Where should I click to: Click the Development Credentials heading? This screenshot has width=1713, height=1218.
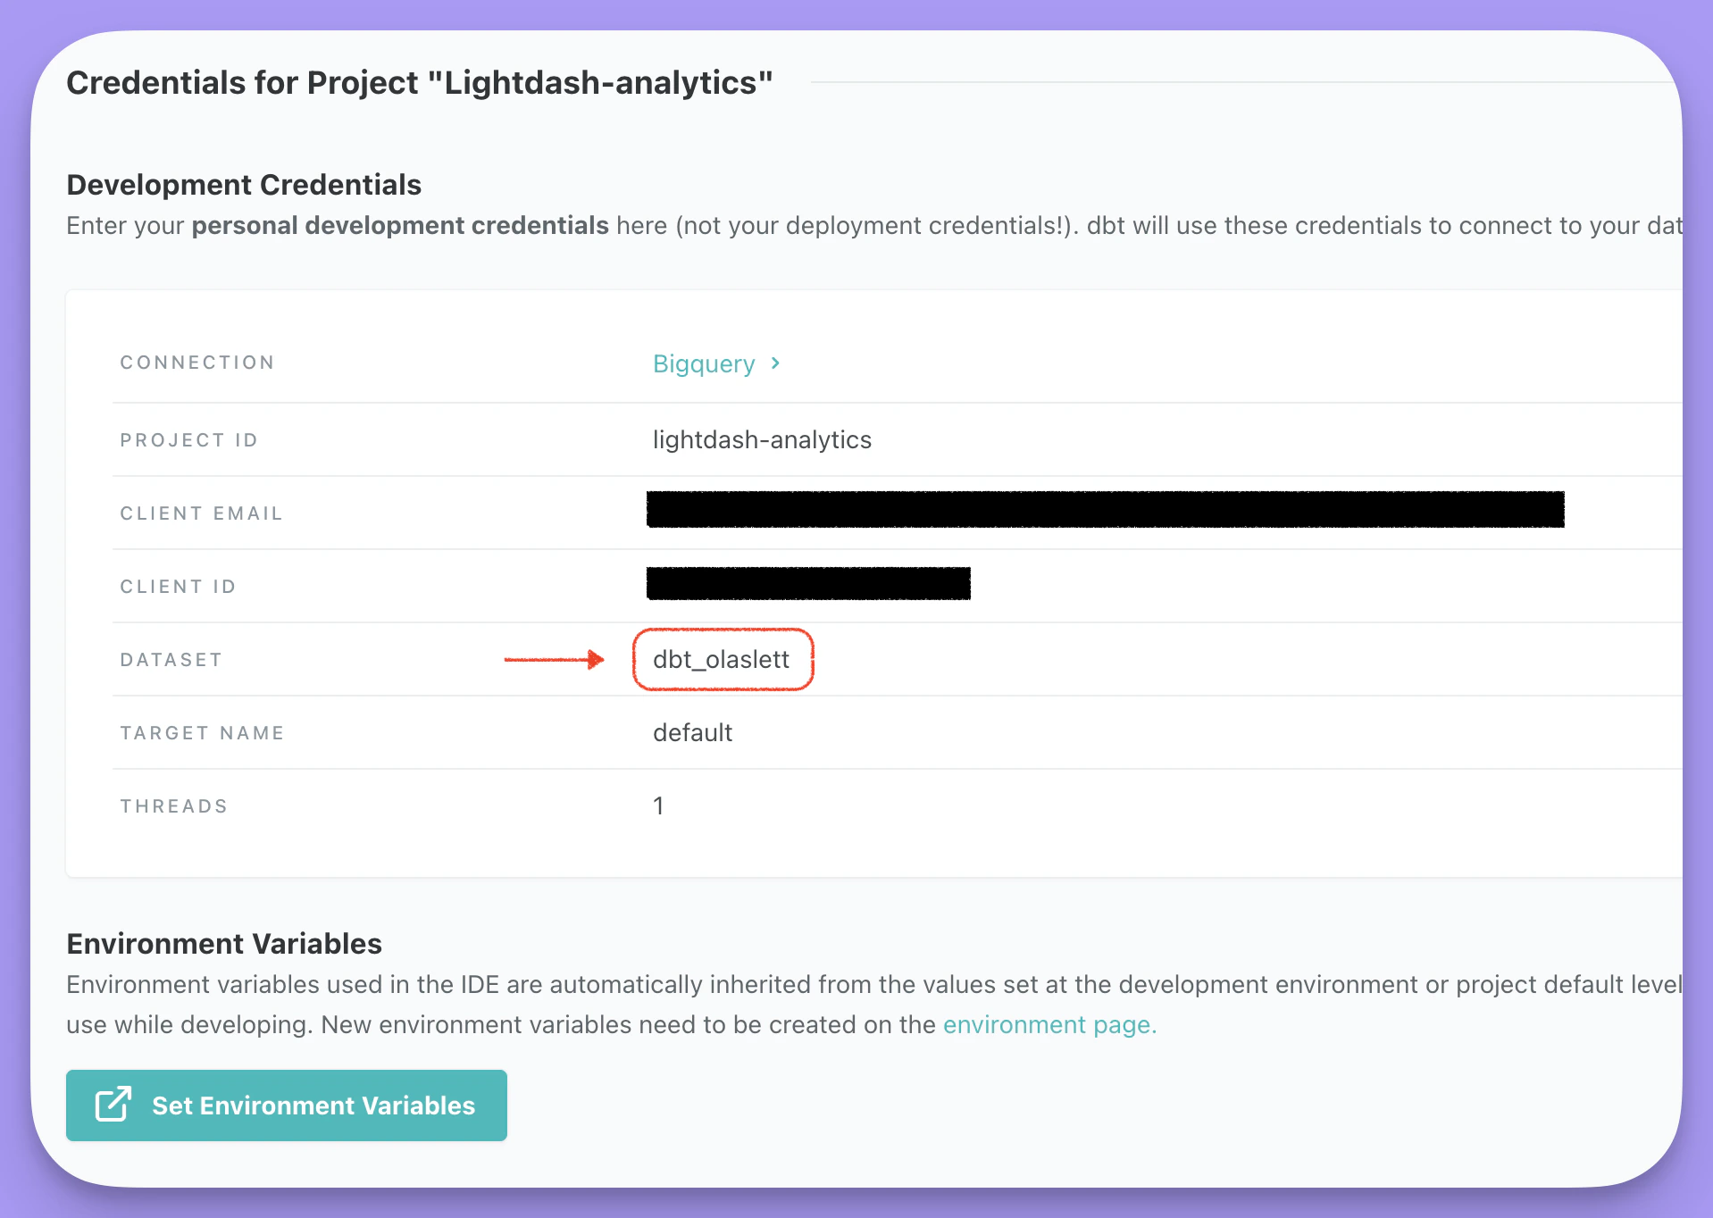(x=244, y=185)
